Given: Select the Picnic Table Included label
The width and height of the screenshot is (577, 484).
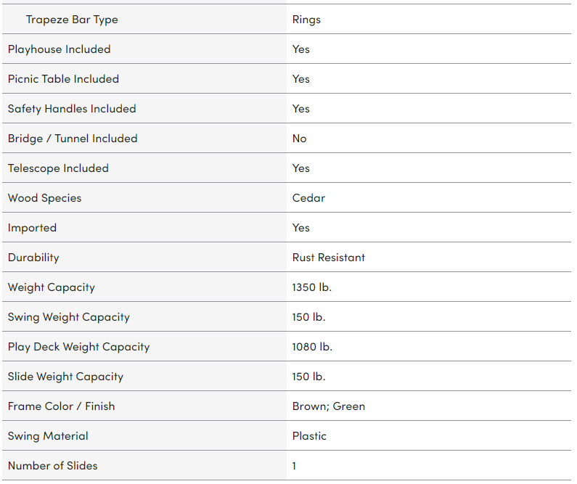Looking at the screenshot, I should pyautogui.click(x=63, y=79).
